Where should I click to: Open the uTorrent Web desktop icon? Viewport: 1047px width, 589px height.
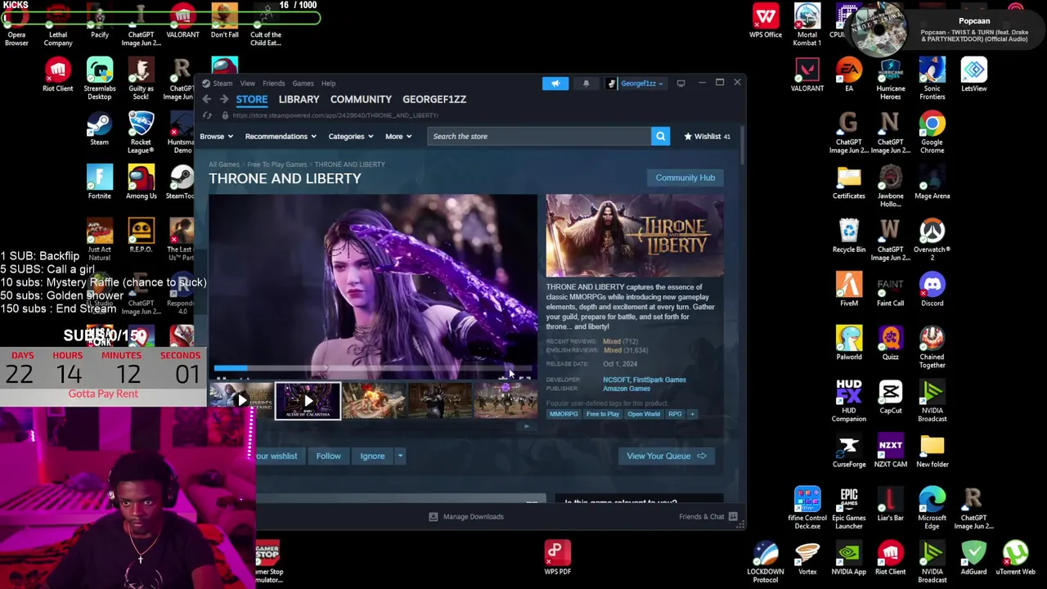pyautogui.click(x=1015, y=557)
